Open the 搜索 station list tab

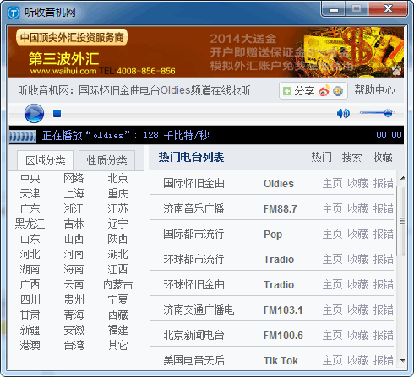pyautogui.click(x=351, y=157)
